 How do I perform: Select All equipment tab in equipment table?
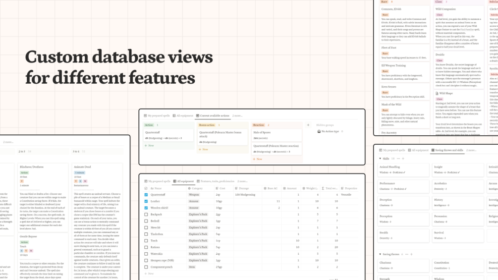coord(183,181)
